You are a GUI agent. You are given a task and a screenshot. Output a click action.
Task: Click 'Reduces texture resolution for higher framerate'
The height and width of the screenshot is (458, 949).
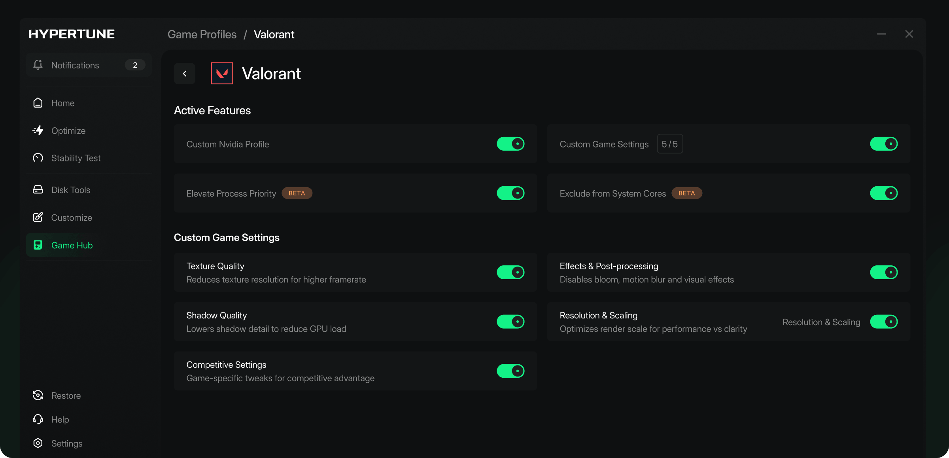(276, 280)
